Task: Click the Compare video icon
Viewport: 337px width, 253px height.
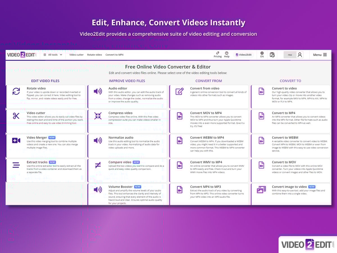Action: [x=97, y=165]
